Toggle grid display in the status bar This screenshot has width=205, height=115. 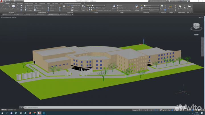pyautogui.click(x=139, y=110)
